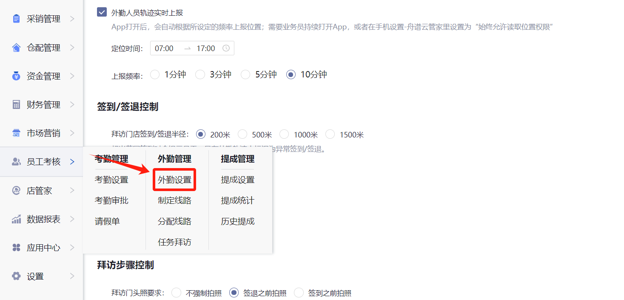Screen dimensions: 624x300
Task: Click the 设置 gear icon
Action: [16, 276]
